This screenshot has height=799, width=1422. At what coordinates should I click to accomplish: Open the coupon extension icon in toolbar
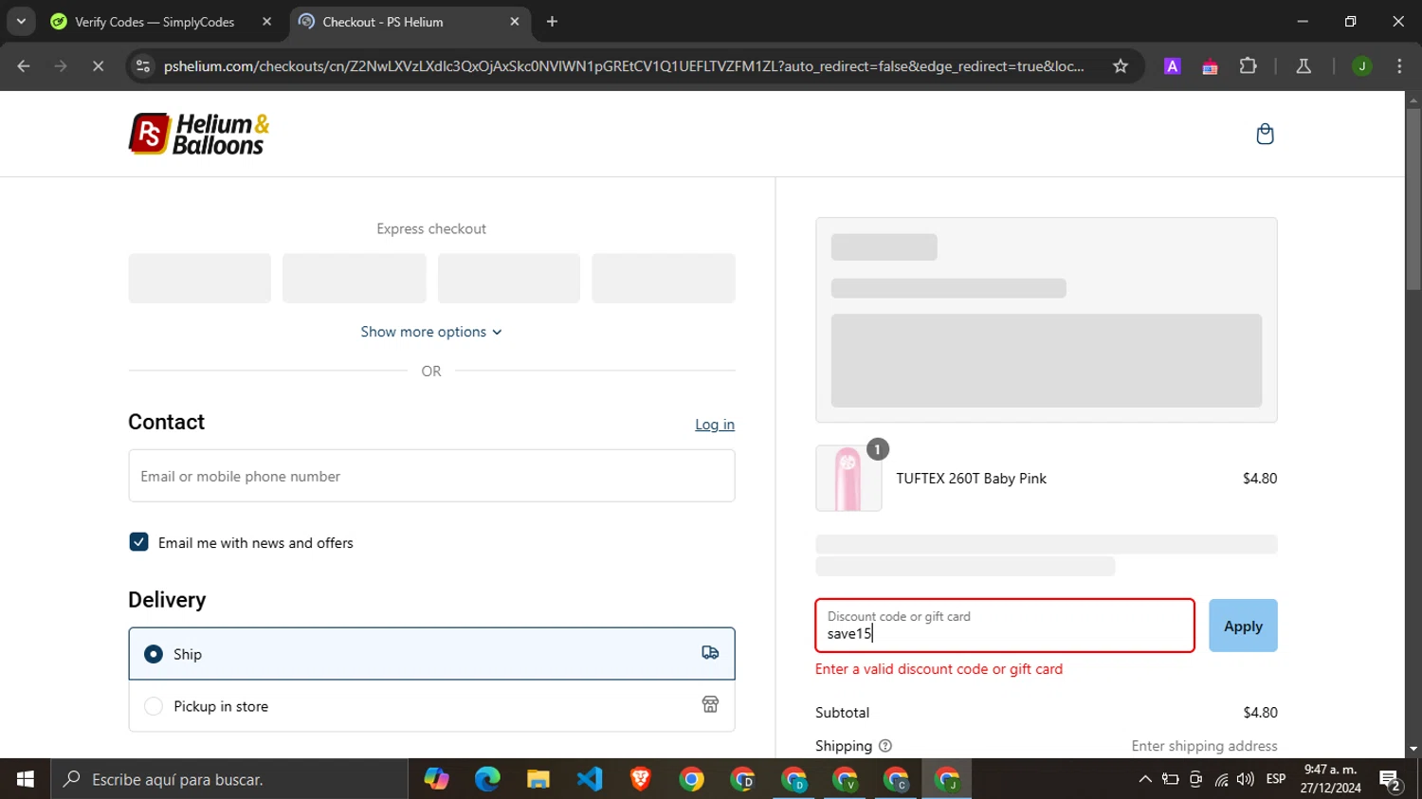tap(1210, 66)
